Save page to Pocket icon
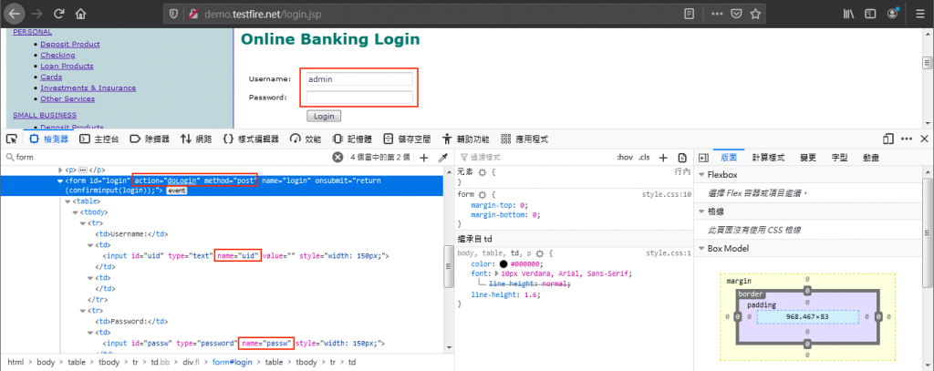Viewport: 934px width, 371px height. (x=736, y=13)
